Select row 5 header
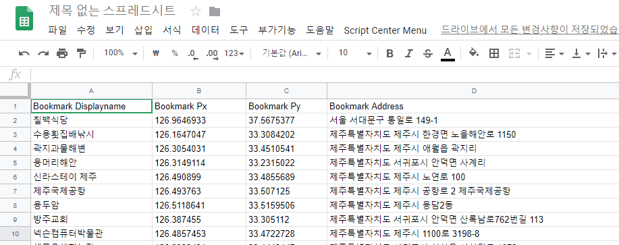The height and width of the screenshot is (245, 619). click(16, 163)
